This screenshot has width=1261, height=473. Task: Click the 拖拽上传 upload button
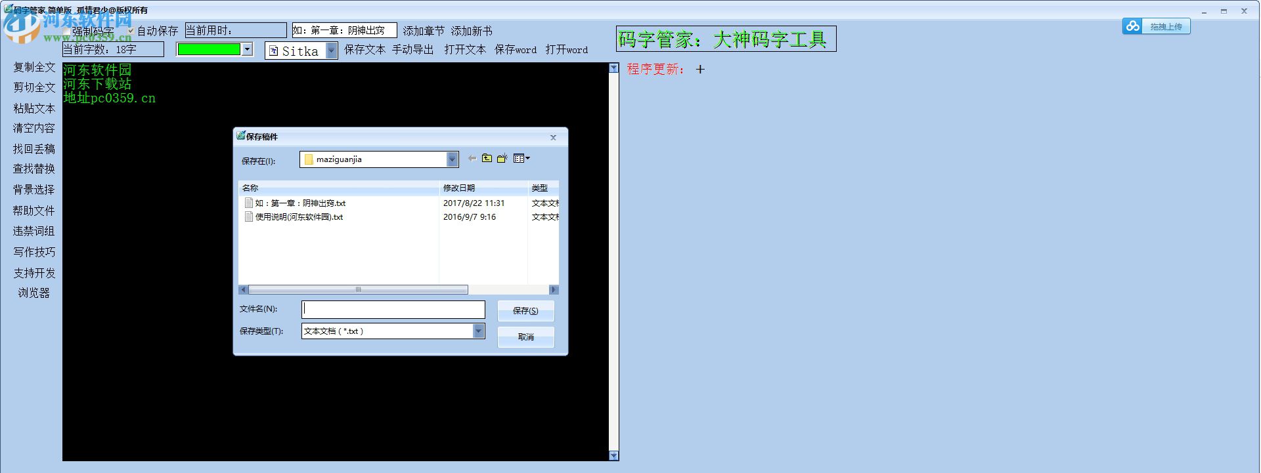pos(1166,26)
